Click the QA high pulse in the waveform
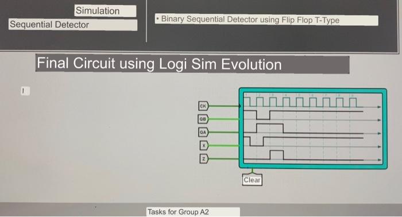The height and width of the screenshot is (217, 402). [x=270, y=128]
